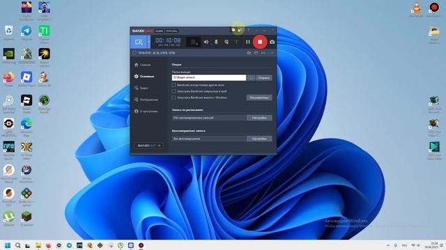Viewport: 446px width, 250px height.
Task: Click the scheduled recordings status field
Action: pyautogui.click(x=209, y=117)
